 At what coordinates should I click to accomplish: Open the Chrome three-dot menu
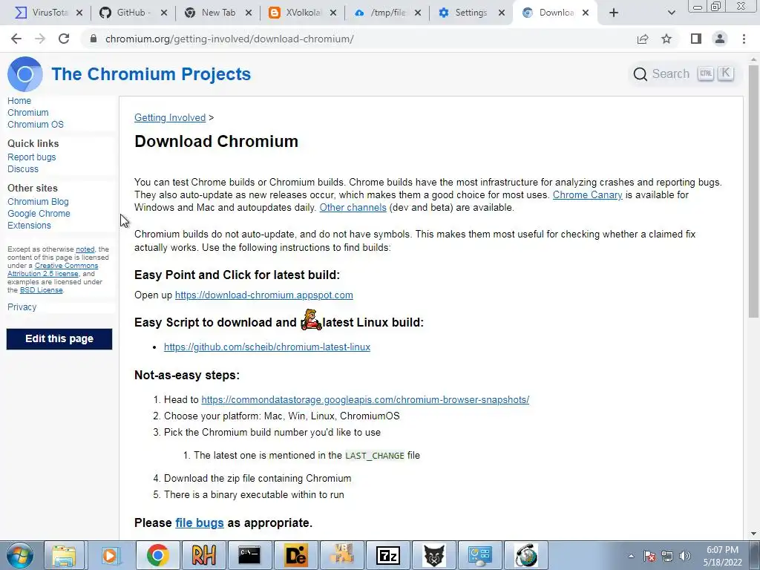tap(744, 39)
